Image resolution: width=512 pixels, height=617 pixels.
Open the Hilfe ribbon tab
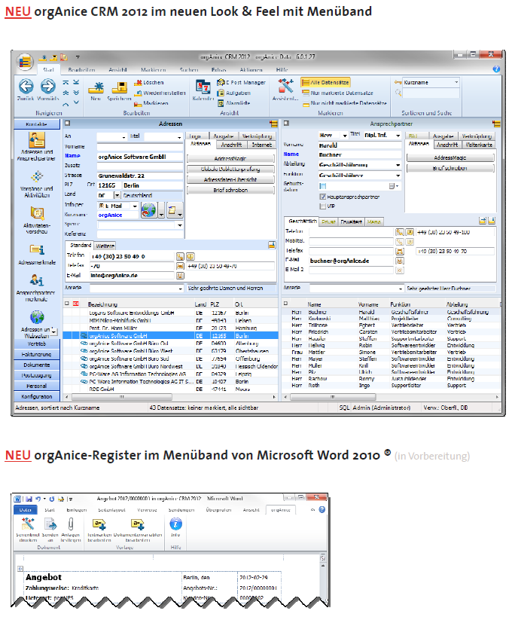pyautogui.click(x=282, y=69)
